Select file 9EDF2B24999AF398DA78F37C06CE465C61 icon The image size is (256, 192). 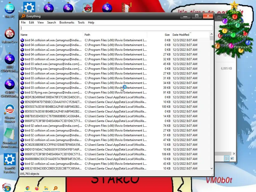22,97
